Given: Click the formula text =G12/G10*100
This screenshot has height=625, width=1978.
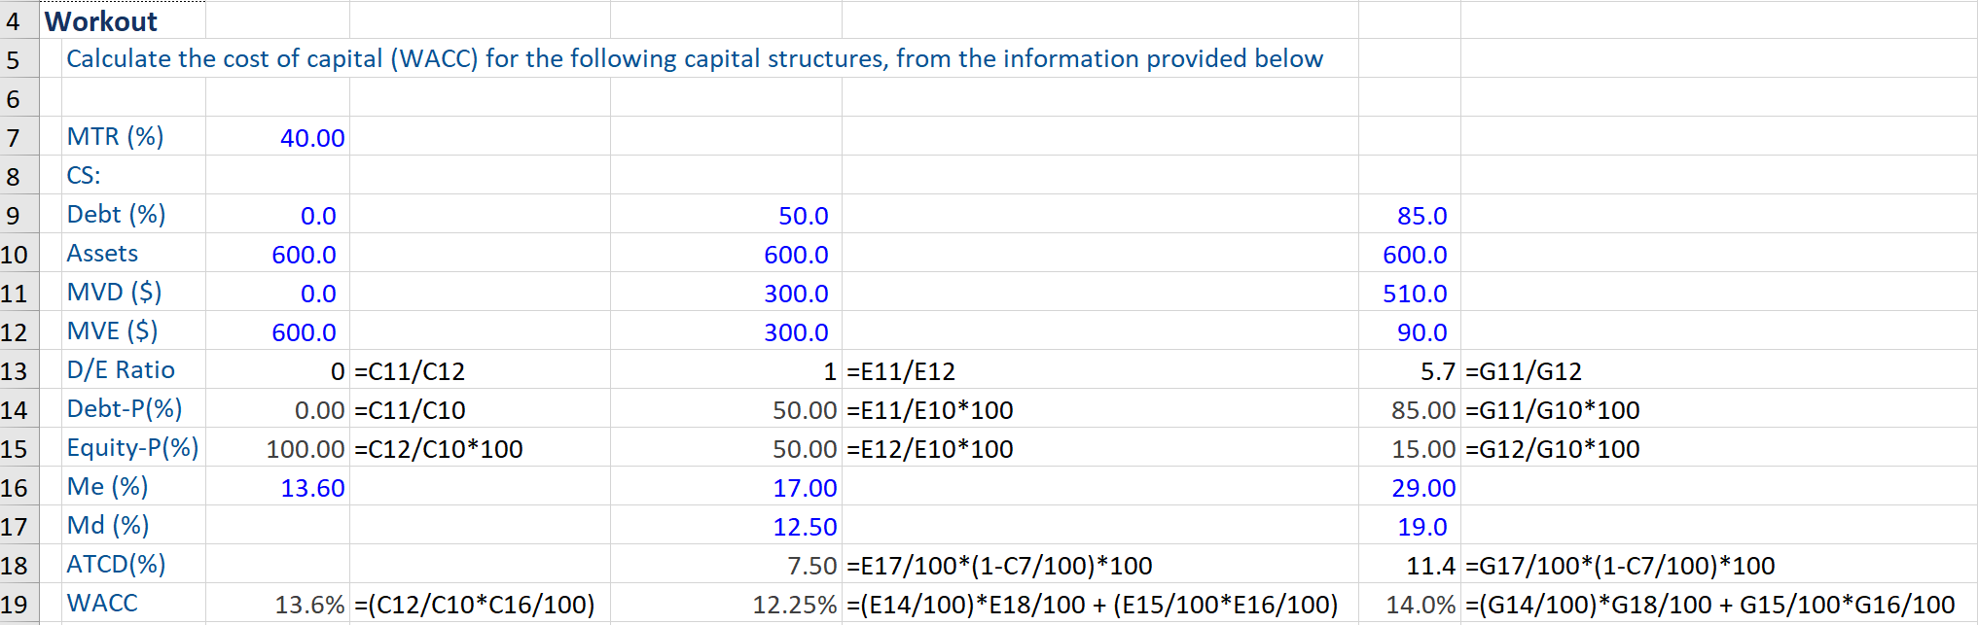Looking at the screenshot, I should point(1552,449).
